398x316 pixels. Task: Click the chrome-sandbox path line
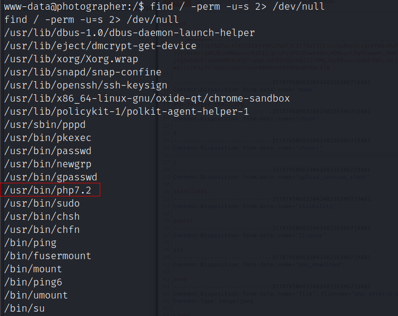click(x=147, y=98)
